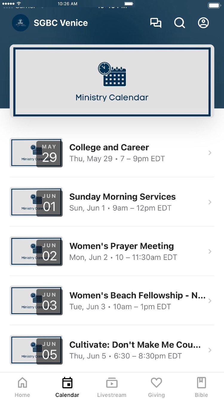The image size is (224, 399).
Task: Tap the May 29 event thumbnail
Action: click(x=36, y=153)
